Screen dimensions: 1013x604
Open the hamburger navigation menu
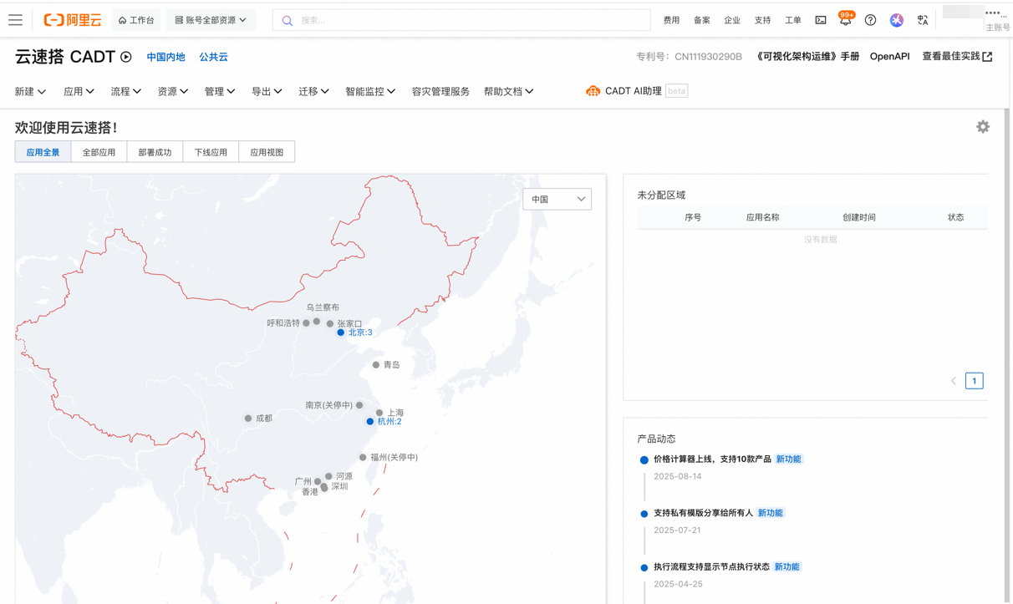15,20
